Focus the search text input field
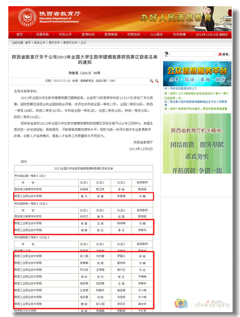 (x=192, y=55)
